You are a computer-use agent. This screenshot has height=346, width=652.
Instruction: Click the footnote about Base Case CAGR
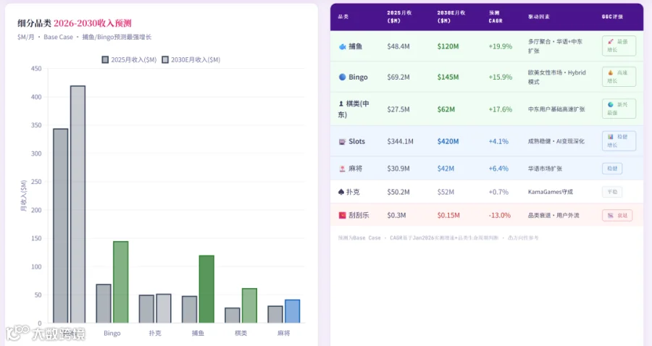click(x=438, y=238)
